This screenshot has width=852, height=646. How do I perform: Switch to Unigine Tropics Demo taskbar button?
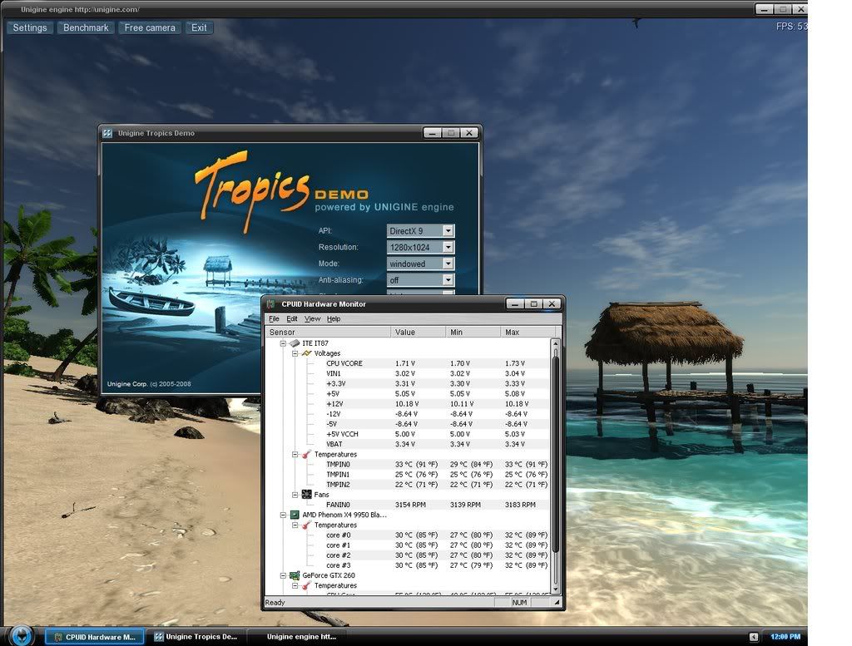(x=196, y=637)
